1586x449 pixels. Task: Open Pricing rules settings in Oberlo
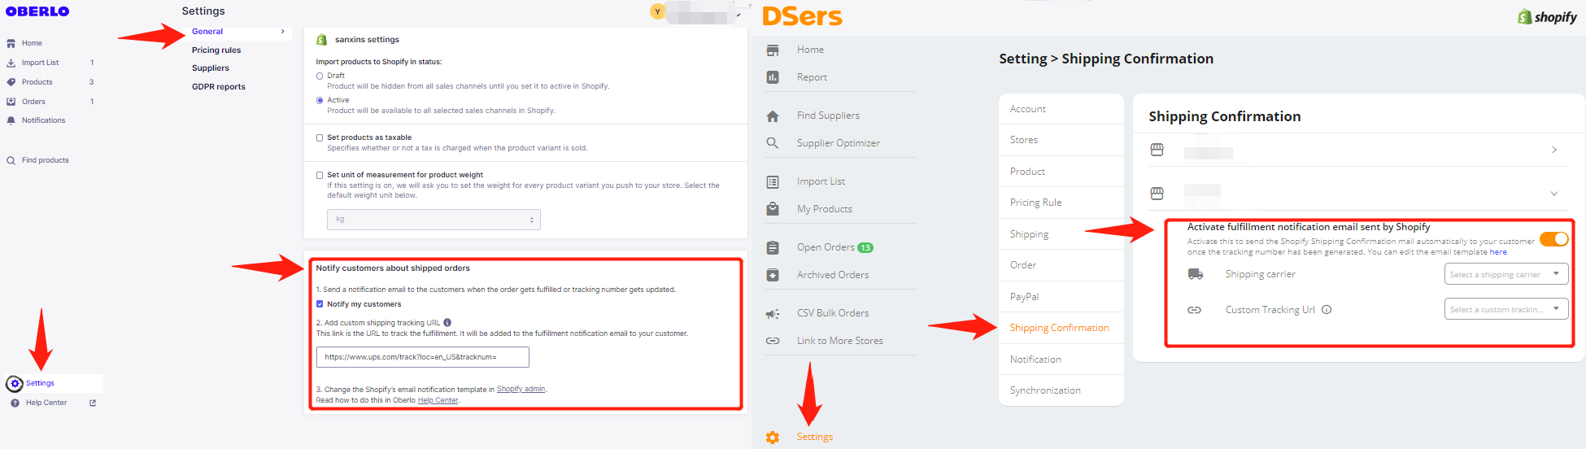(216, 50)
